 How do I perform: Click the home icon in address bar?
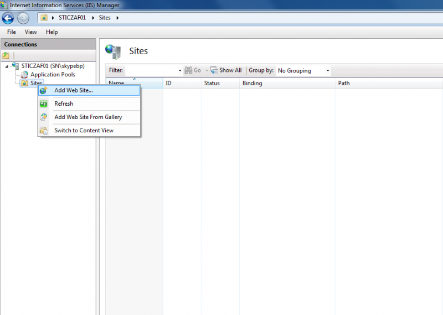point(44,18)
